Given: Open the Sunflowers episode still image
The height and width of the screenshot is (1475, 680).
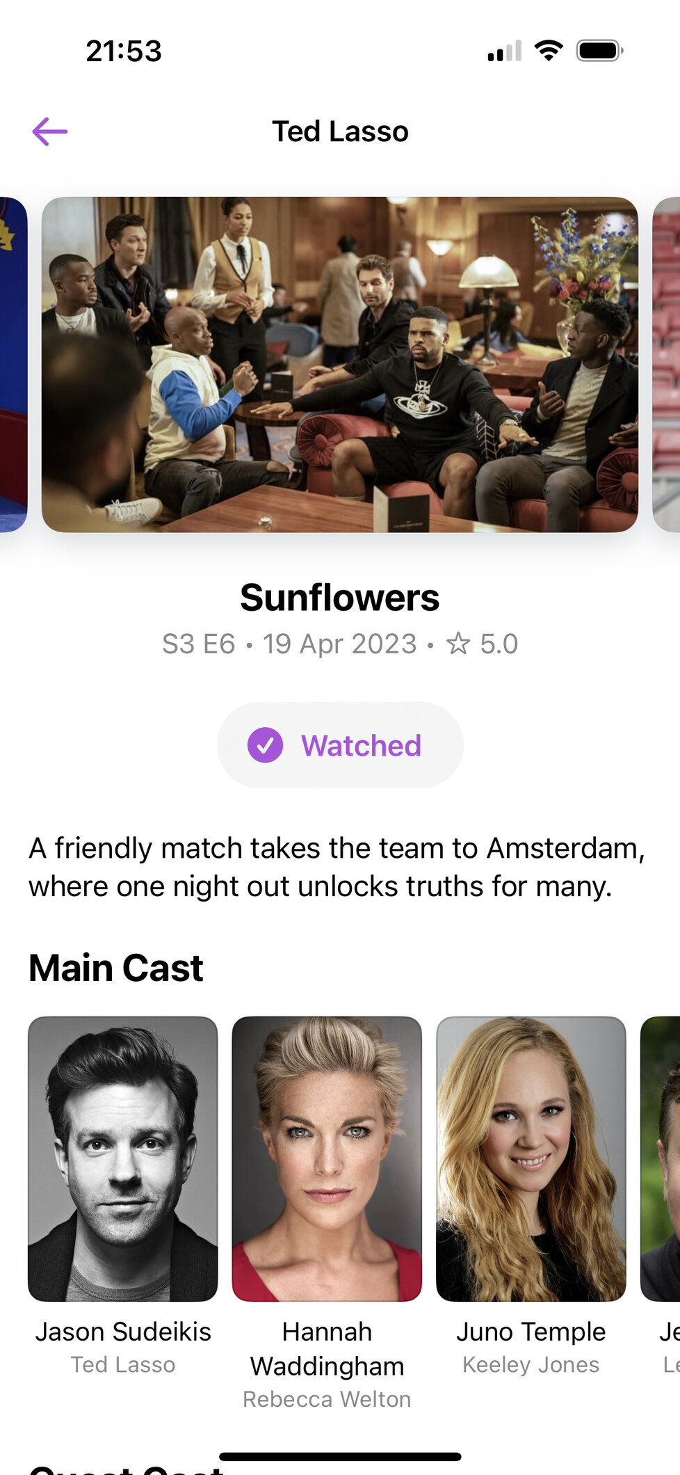Looking at the screenshot, I should (340, 365).
